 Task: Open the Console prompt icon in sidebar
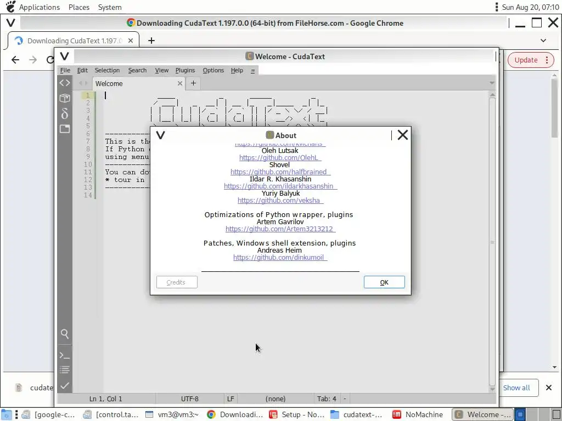(65, 355)
